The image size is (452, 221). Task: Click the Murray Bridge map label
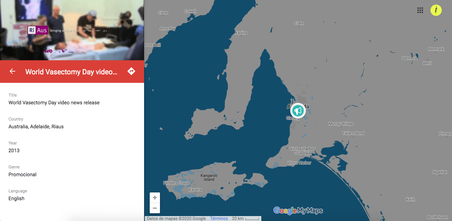(x=341, y=124)
